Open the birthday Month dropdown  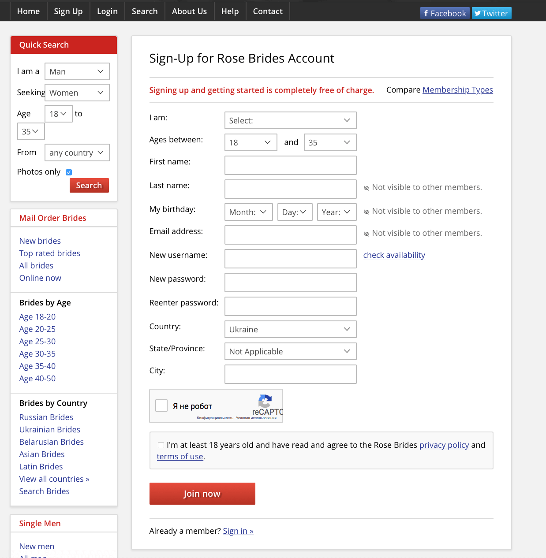(x=249, y=212)
